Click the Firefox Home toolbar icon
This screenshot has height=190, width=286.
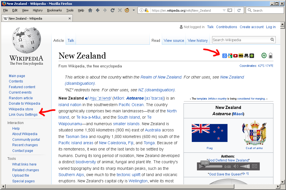[90, 10]
